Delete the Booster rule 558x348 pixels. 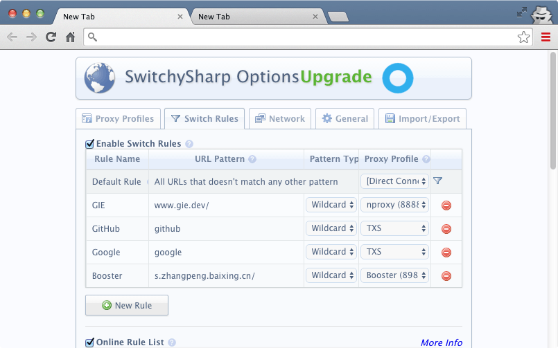pos(446,276)
